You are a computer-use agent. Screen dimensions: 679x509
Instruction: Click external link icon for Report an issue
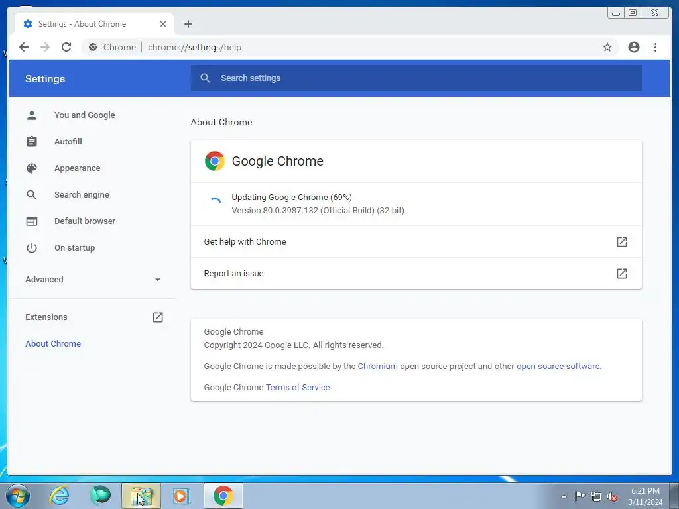click(x=622, y=274)
